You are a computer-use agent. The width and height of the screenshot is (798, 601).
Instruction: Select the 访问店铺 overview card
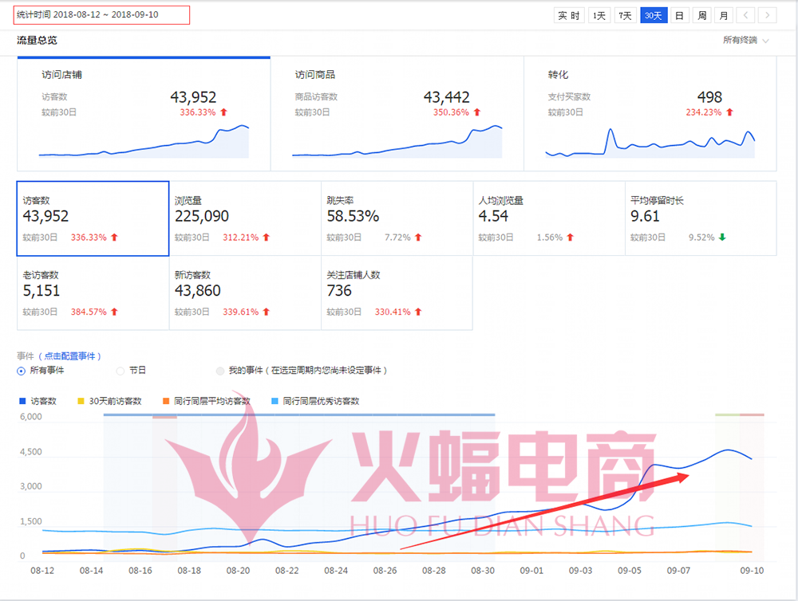point(144,114)
